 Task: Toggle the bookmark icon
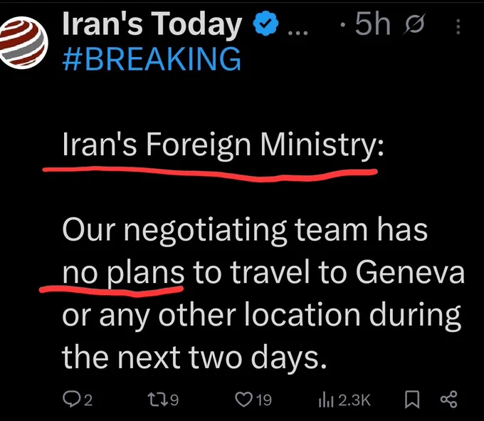pyautogui.click(x=412, y=400)
